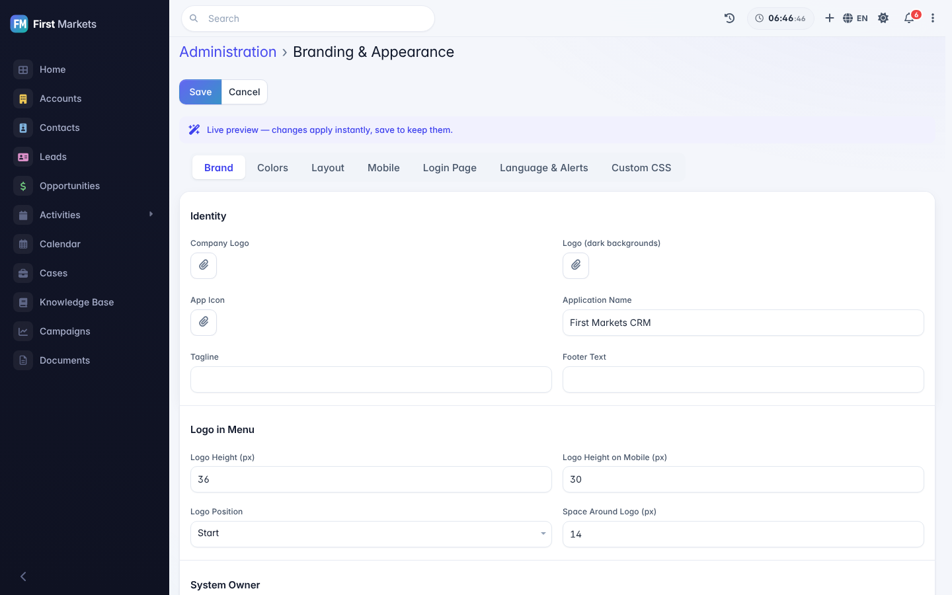The width and height of the screenshot is (952, 595).
Task: Open the Calendar page
Action: click(x=85, y=244)
